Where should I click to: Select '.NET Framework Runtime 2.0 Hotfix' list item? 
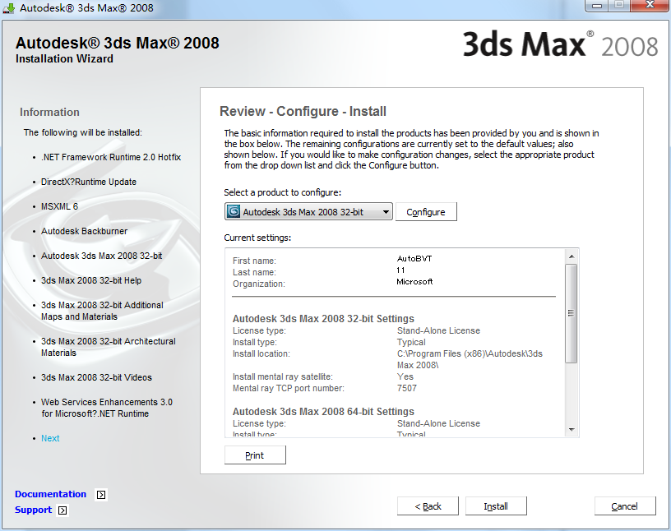(x=111, y=157)
